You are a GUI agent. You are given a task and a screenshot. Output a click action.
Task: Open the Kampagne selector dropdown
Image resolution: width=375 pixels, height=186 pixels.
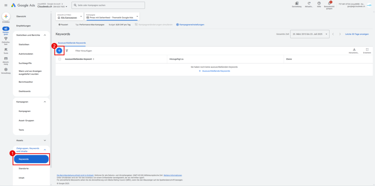pyautogui.click(x=112, y=16)
